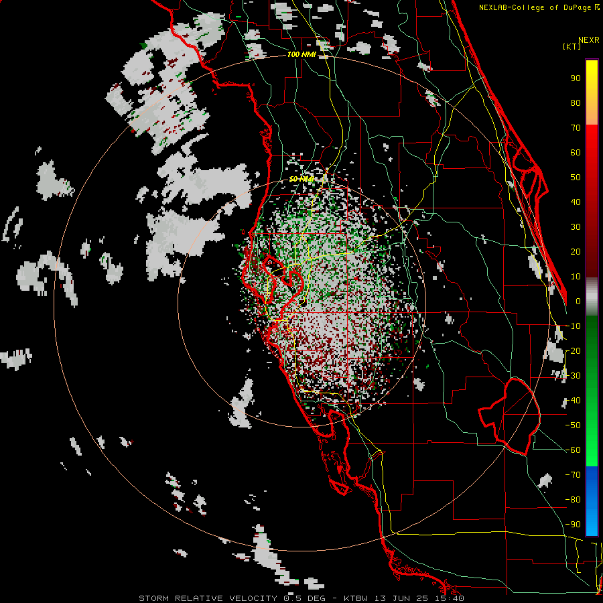Select the positive 50 knot scale label
This screenshot has height=603, width=603.
(576, 178)
